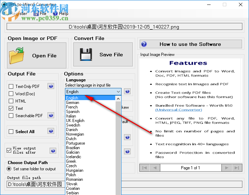249x195 pixels.
Task: Click the Save File floppy disk button
Action: pyautogui.click(x=103, y=55)
